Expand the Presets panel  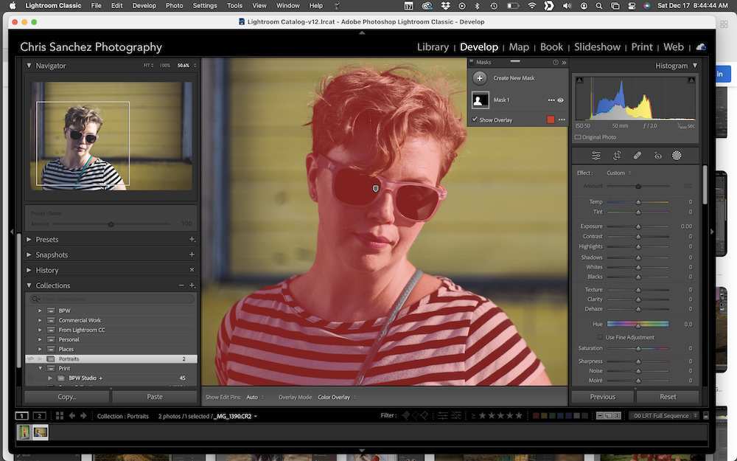29,240
